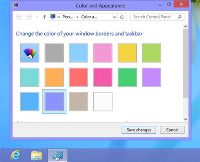The width and height of the screenshot is (200, 162).
Task: Open the address bar history dropdown
Action: pos(114,17)
